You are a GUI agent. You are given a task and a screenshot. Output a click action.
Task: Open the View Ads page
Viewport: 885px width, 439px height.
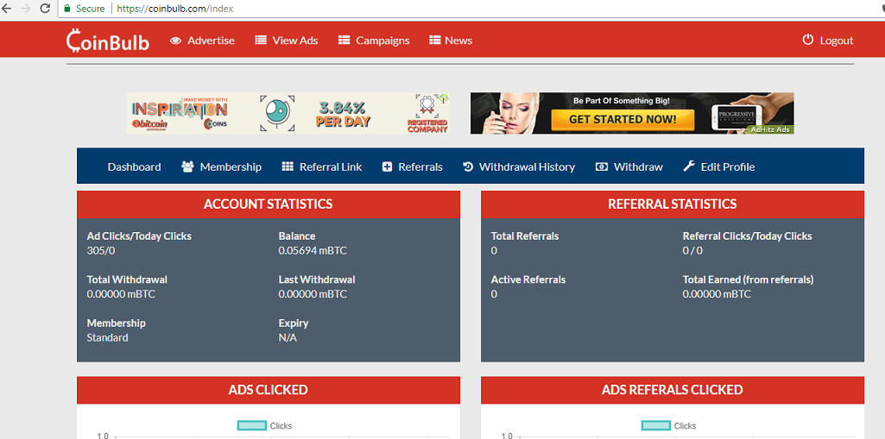295,41
